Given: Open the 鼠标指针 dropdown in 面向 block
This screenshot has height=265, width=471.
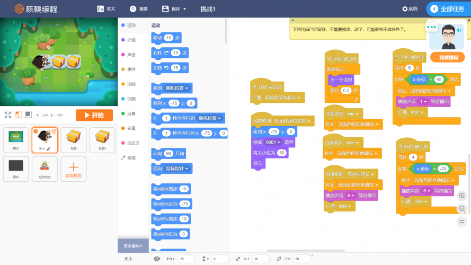Looking at the screenshot, I should pos(179,168).
